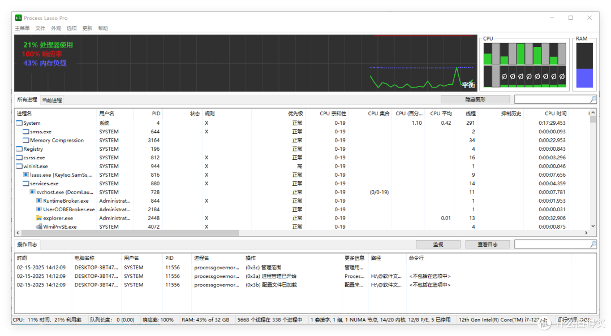Focus the process list search field
Screen dimensions: 611x336
pos(552,99)
